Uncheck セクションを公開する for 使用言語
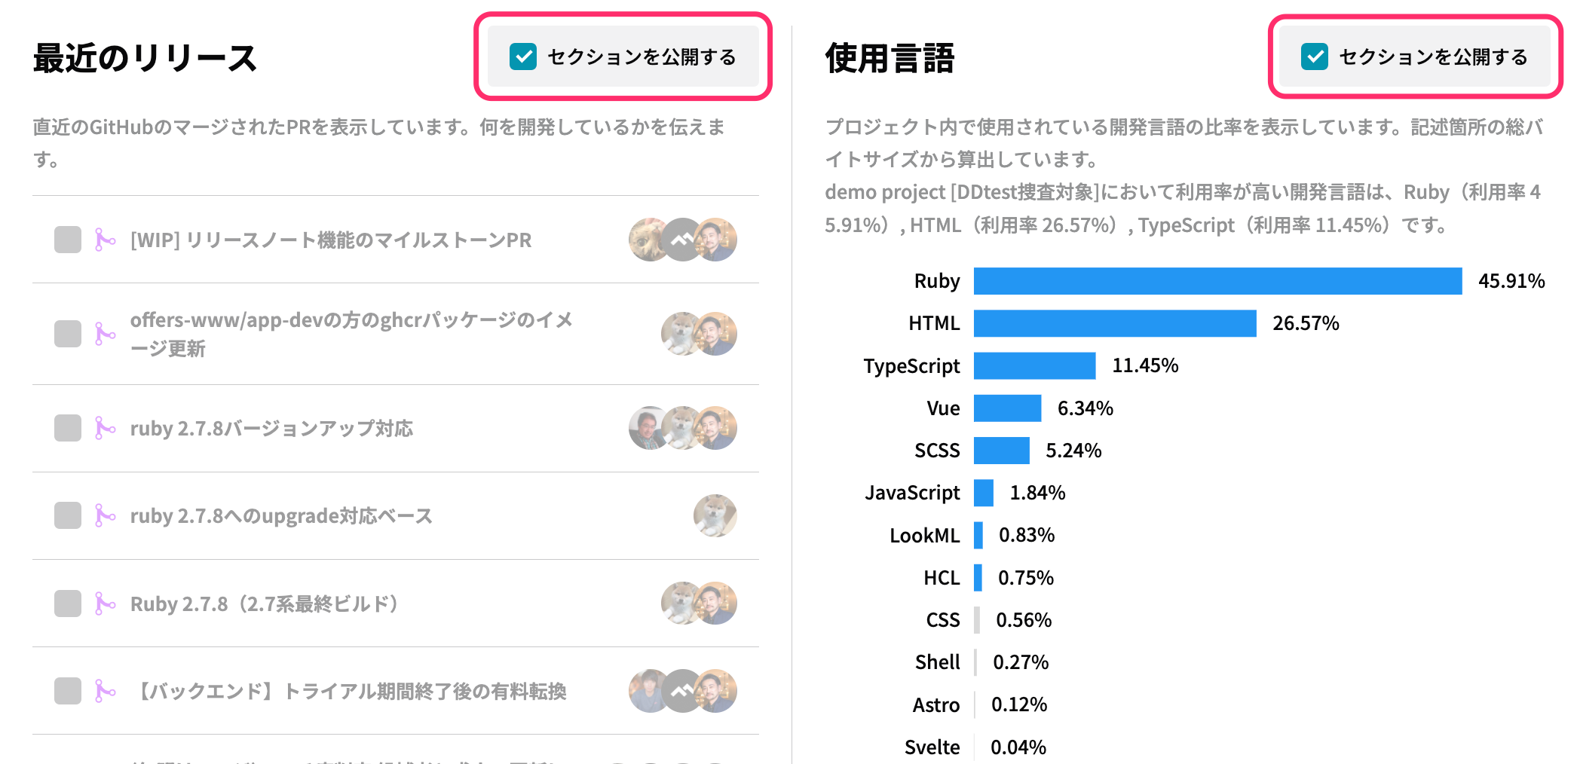 (1315, 57)
